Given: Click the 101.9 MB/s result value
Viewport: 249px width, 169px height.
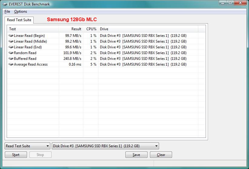Looking at the screenshot, I should [72, 53].
